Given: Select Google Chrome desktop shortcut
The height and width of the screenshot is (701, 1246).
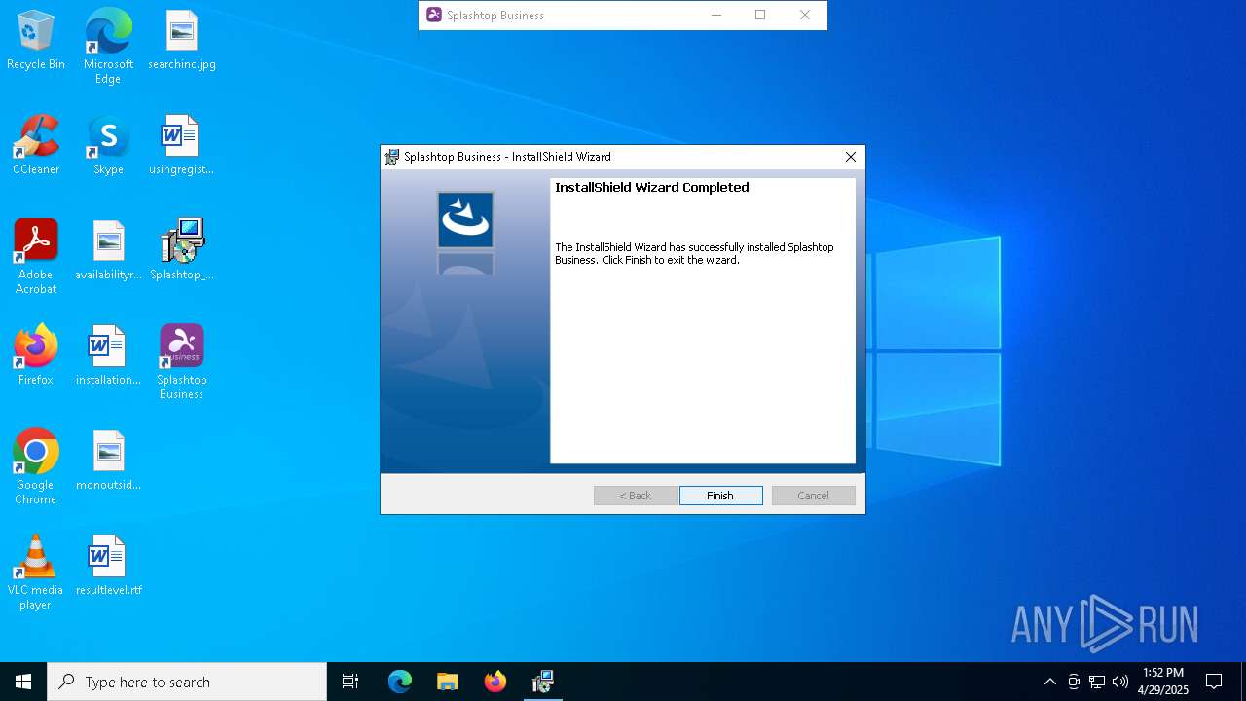Looking at the screenshot, I should 36,467.
